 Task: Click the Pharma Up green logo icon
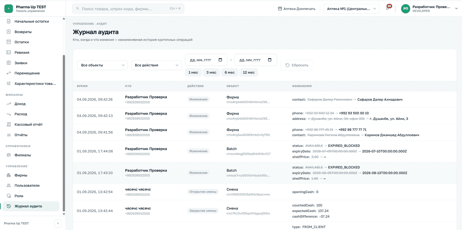click(x=9, y=9)
